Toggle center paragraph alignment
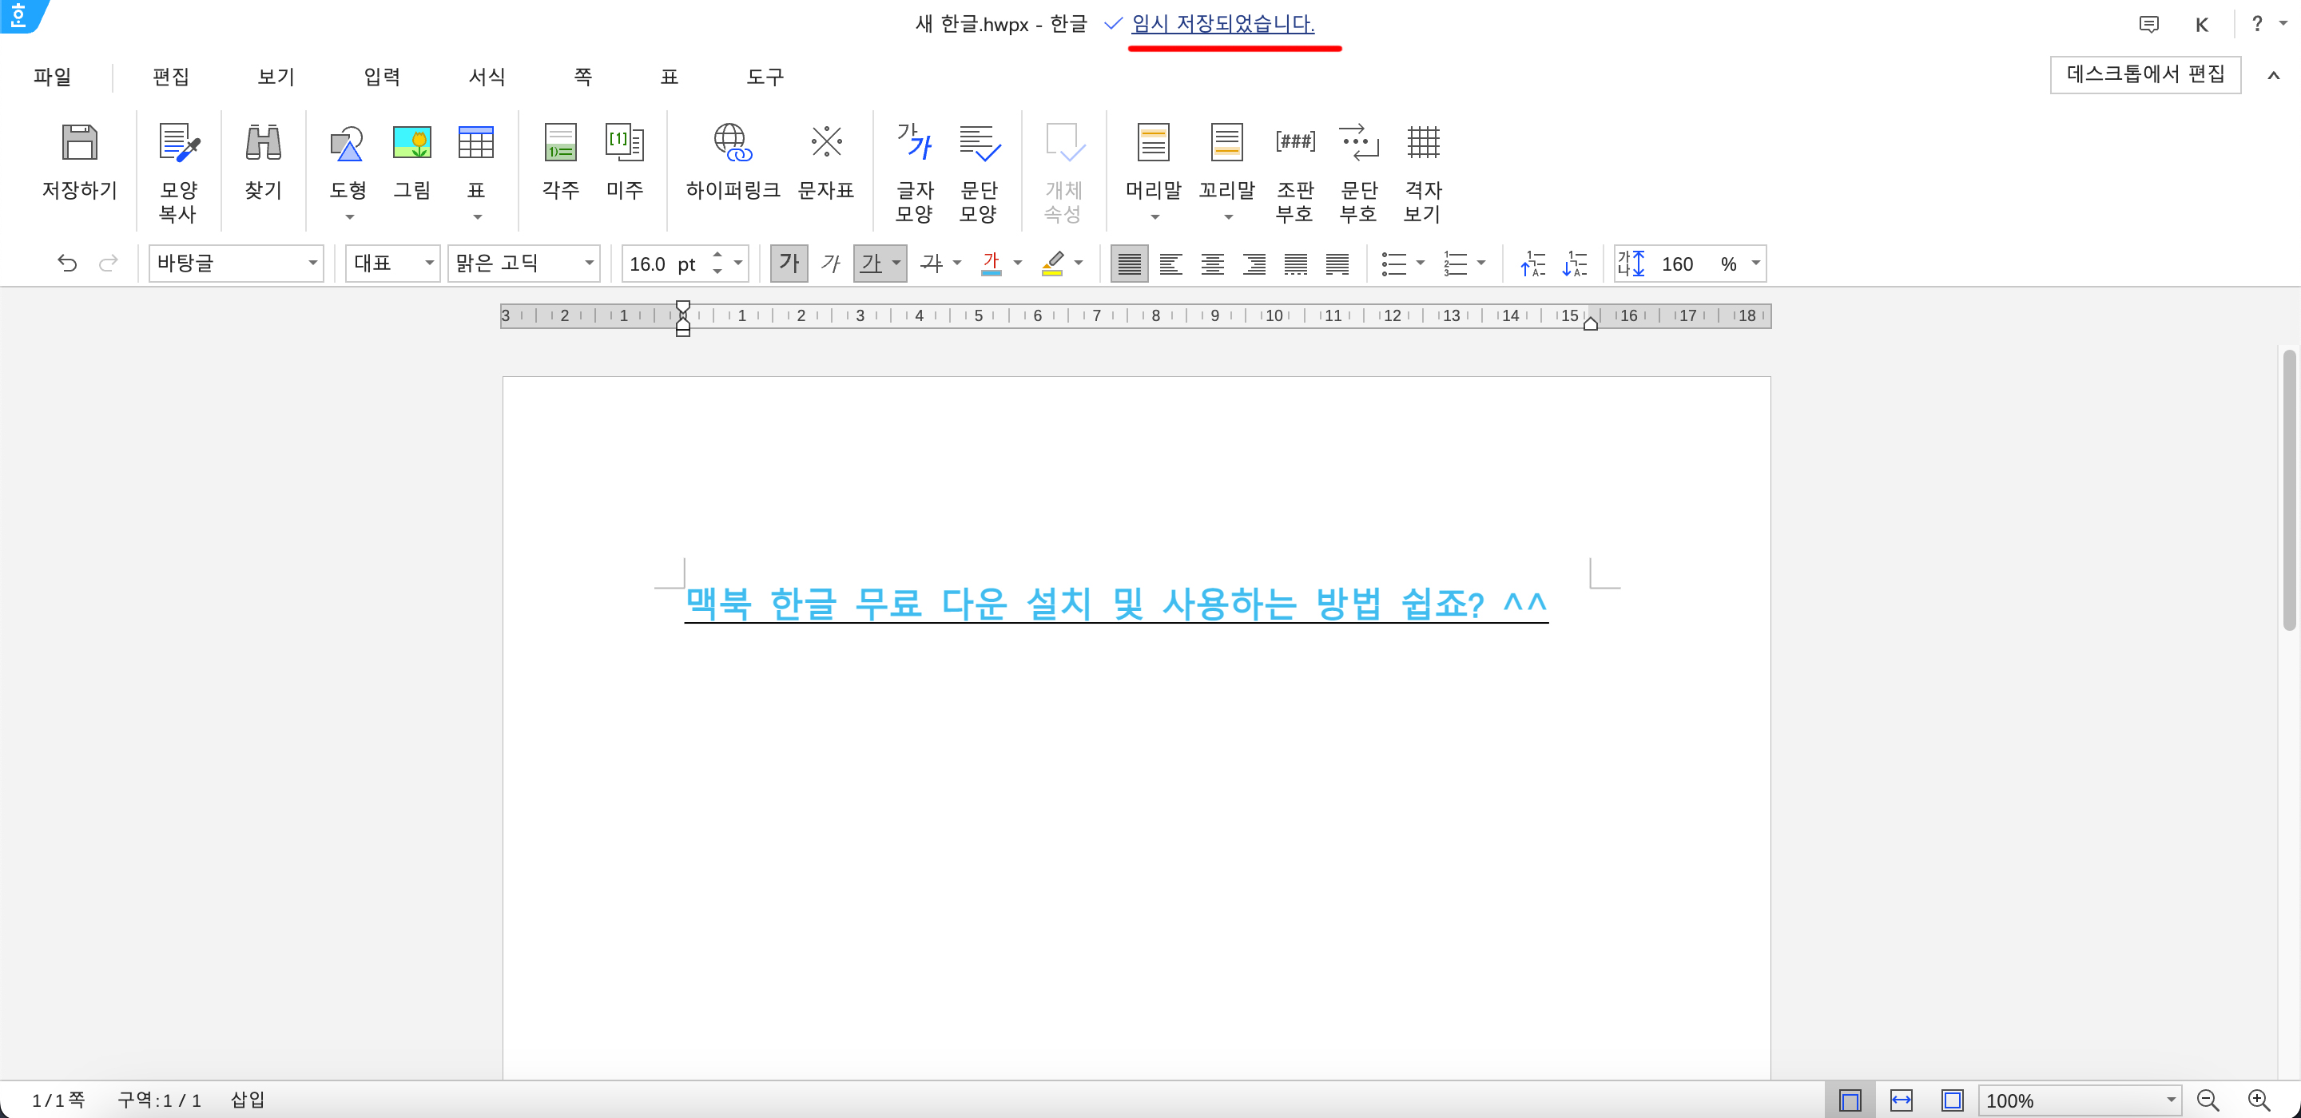Screen dimensions: 2301x1118 pos(1212,264)
